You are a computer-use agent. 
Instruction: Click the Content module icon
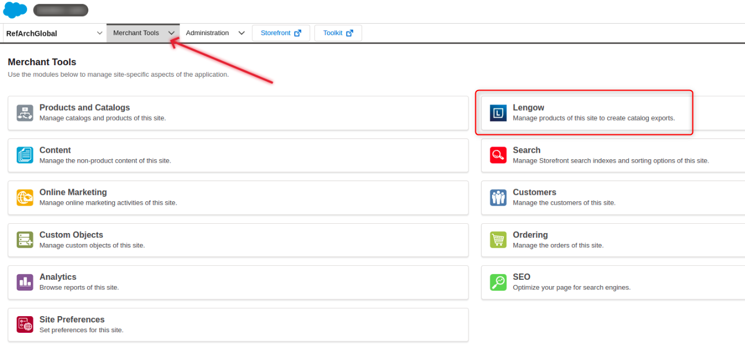(25, 155)
